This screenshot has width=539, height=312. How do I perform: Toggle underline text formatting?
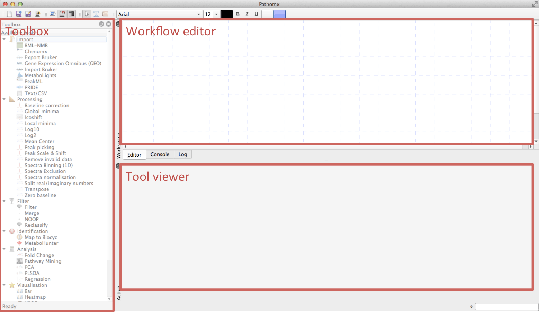(256, 14)
